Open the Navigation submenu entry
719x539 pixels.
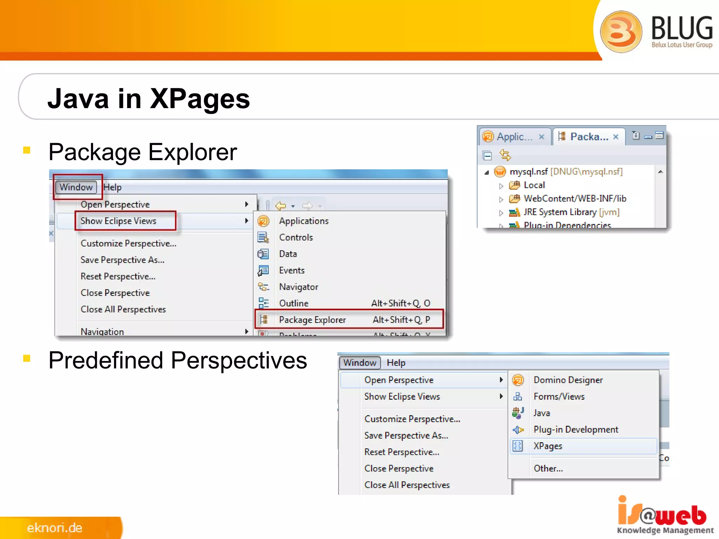102,331
